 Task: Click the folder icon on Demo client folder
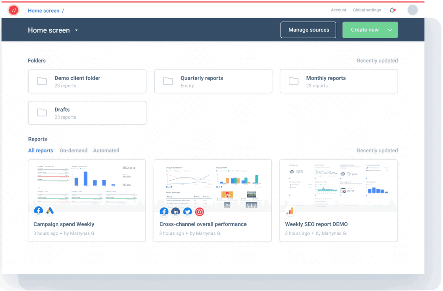[42, 81]
